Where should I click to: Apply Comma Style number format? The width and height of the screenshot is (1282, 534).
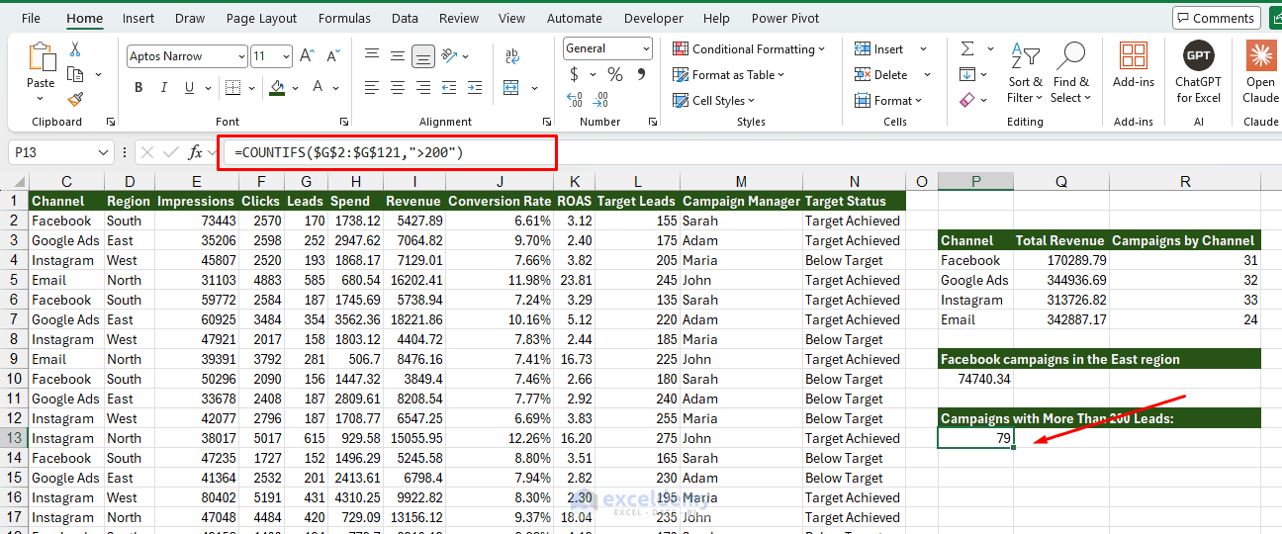(x=640, y=74)
